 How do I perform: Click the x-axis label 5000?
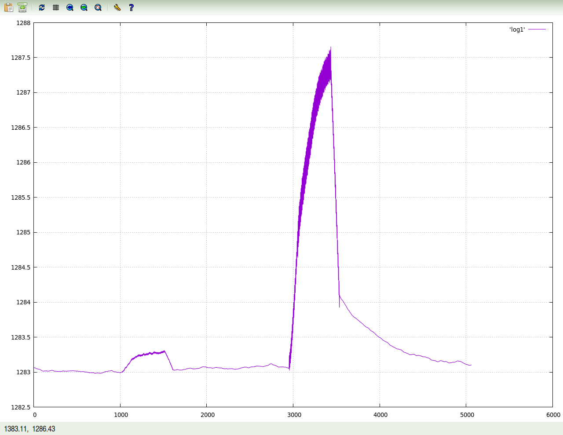[467, 415]
